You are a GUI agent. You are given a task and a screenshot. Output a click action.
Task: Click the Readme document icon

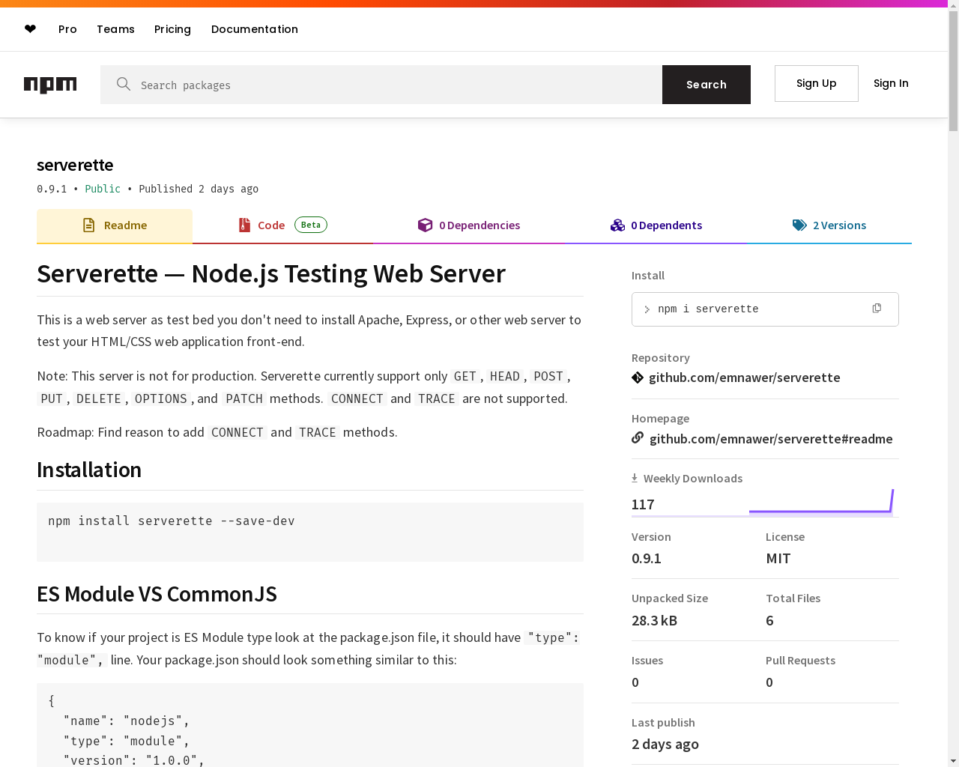pos(88,225)
